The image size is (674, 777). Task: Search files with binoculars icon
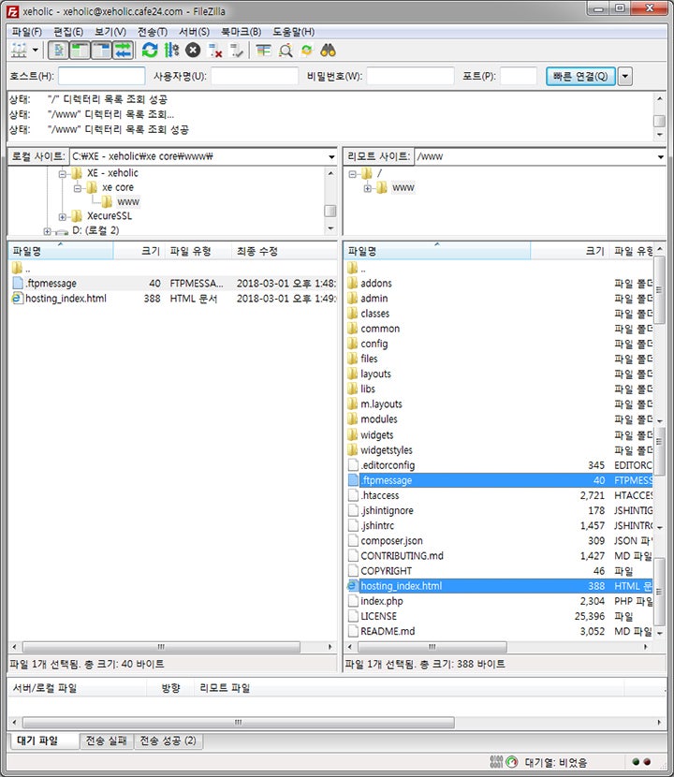[x=328, y=50]
